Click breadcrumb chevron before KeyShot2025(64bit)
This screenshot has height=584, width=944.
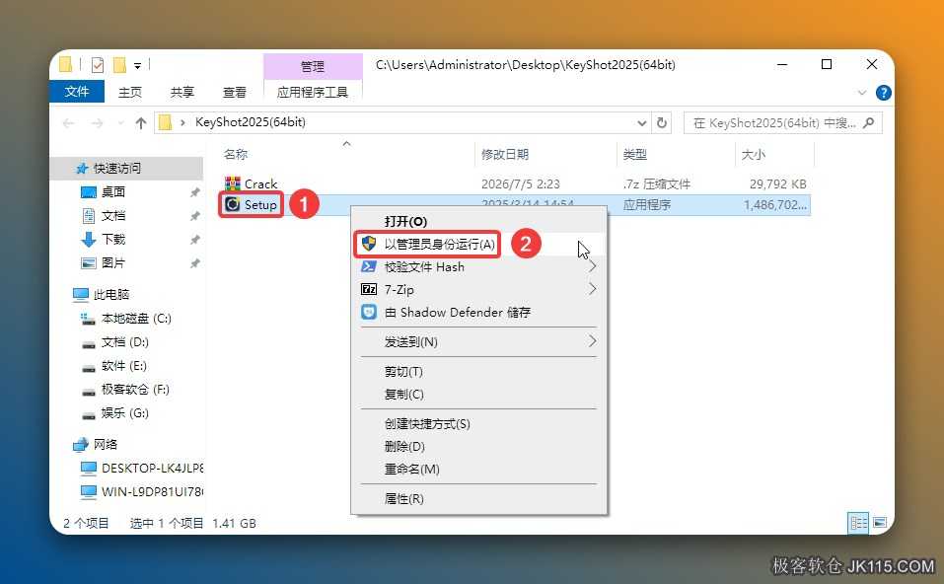click(182, 123)
